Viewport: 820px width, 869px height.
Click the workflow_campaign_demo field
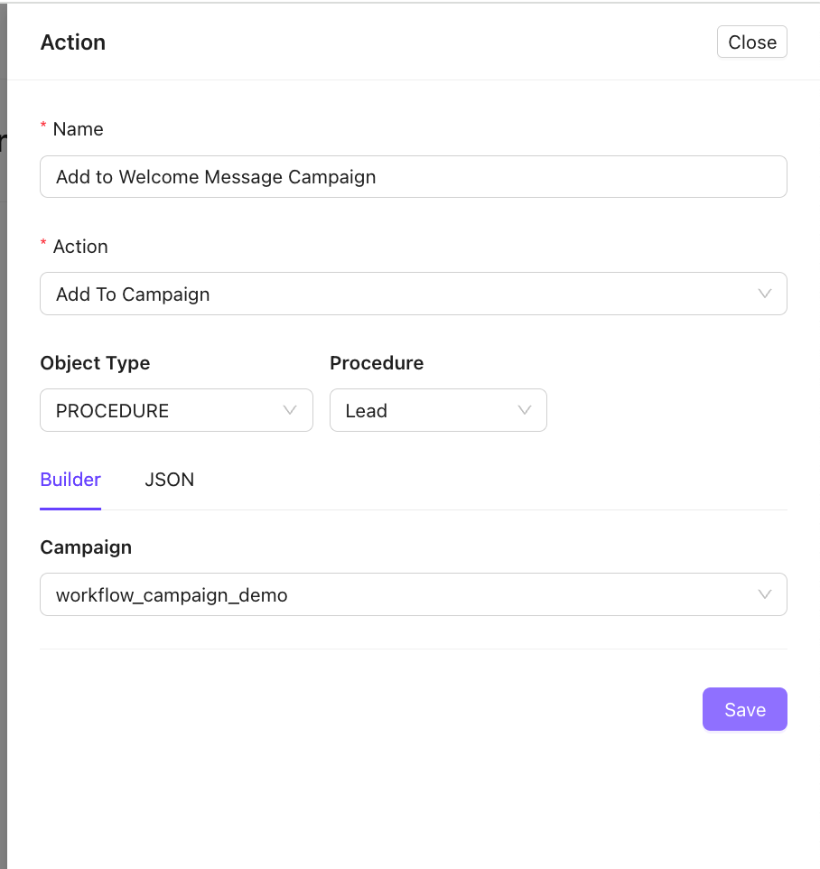tap(413, 594)
